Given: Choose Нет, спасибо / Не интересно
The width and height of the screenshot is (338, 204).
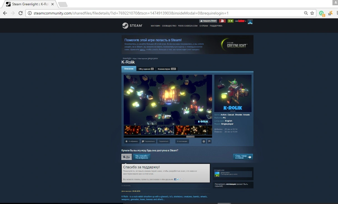Looking at the screenshot, I should (142, 157).
